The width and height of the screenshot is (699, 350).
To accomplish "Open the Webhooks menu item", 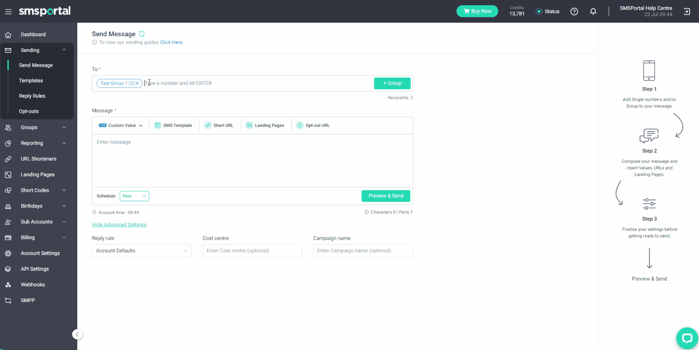I will coord(33,285).
